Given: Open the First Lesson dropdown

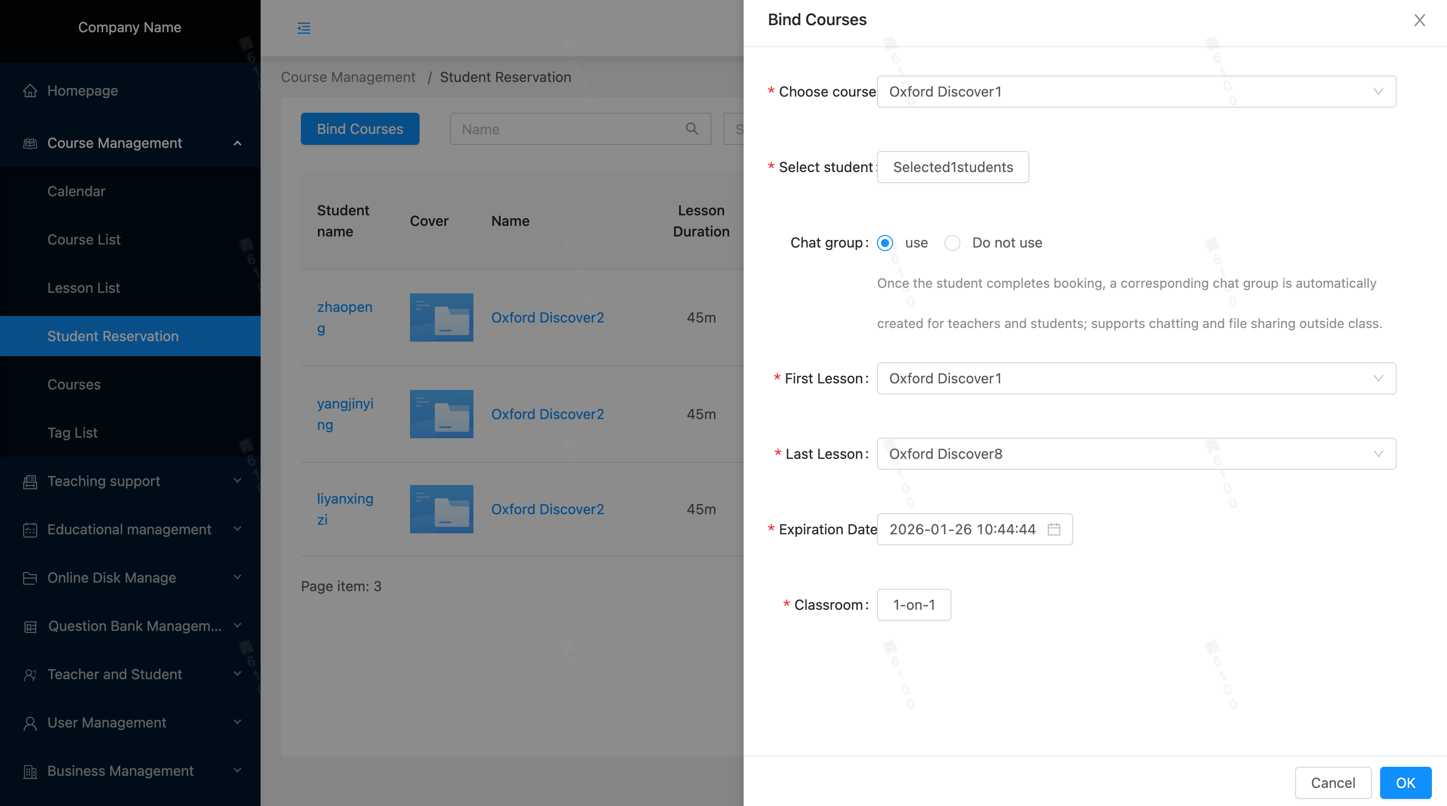Looking at the screenshot, I should pos(1136,378).
